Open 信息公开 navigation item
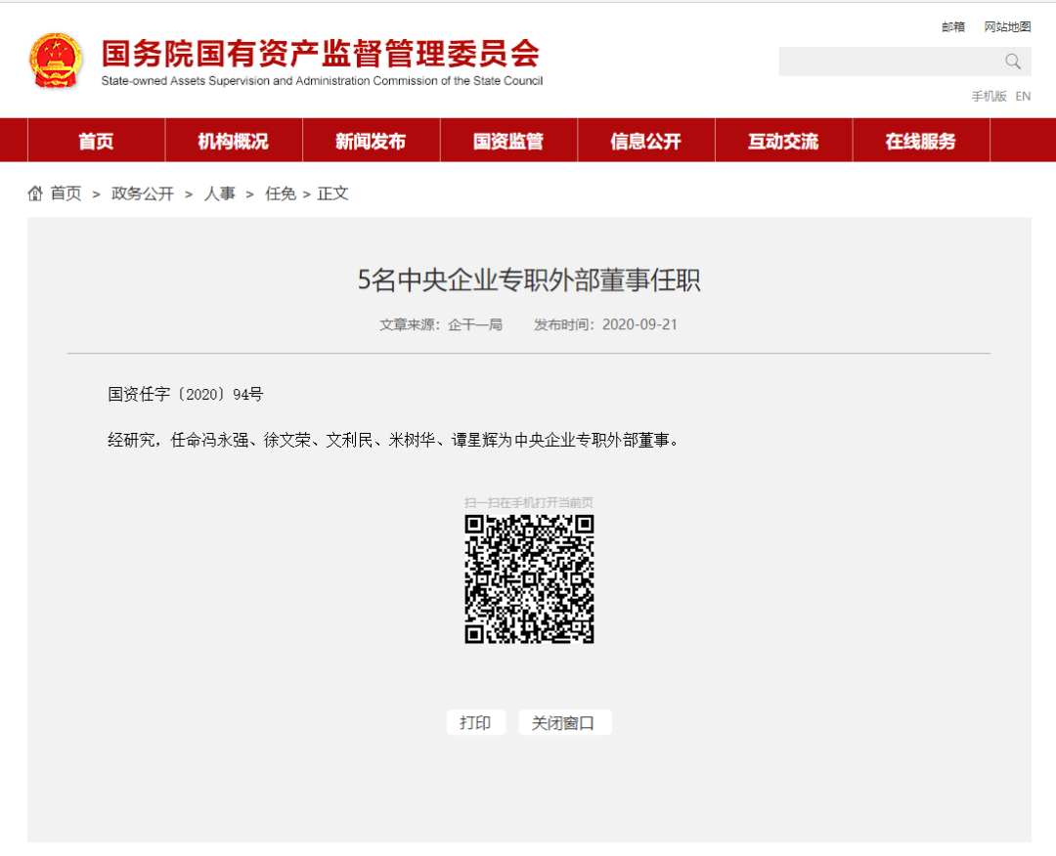This screenshot has width=1056, height=856. click(645, 141)
